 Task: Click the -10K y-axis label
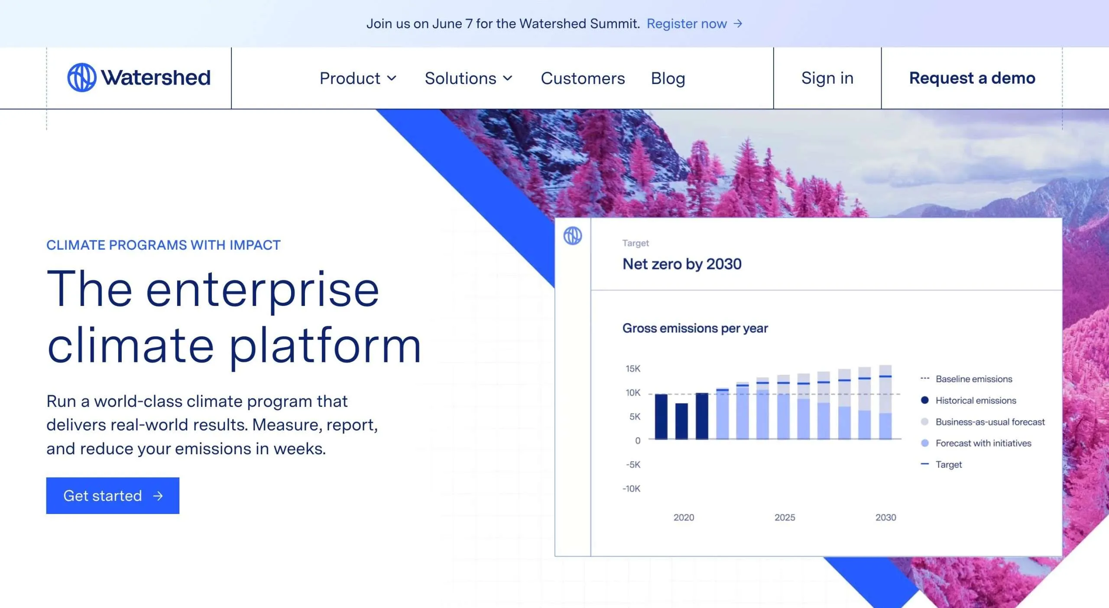pyautogui.click(x=631, y=489)
